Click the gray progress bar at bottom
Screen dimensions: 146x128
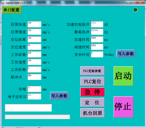coord(37,117)
